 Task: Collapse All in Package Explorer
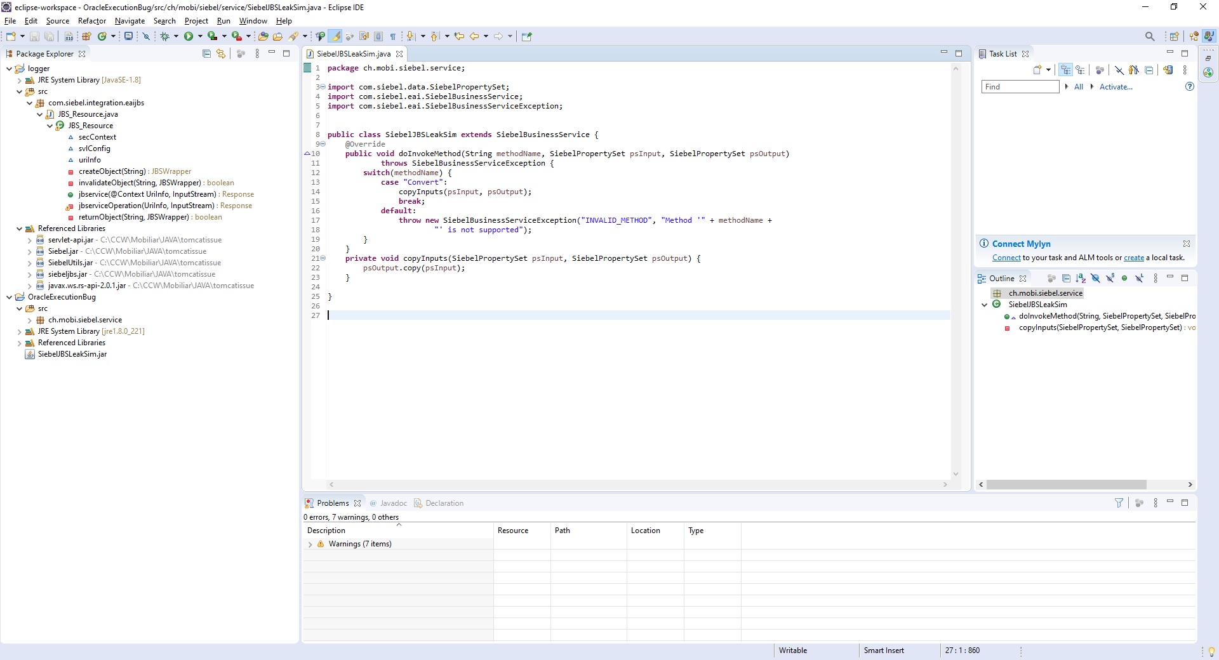(x=206, y=54)
